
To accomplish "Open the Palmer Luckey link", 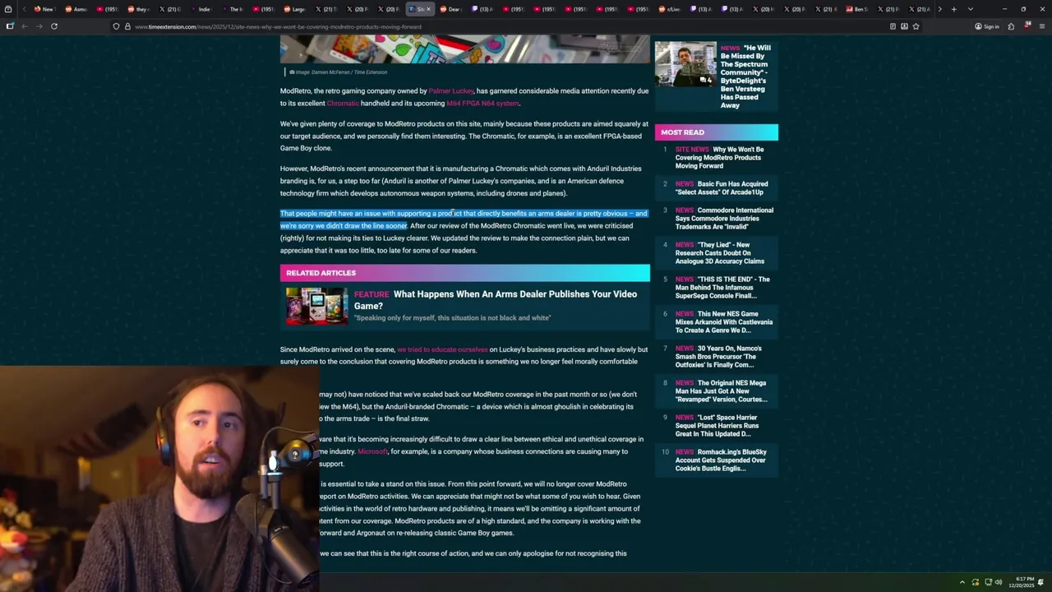I will [x=451, y=91].
